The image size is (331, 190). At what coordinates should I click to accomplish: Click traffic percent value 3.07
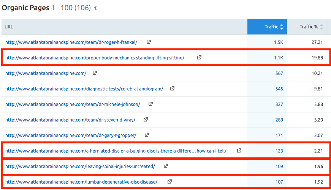(318, 135)
